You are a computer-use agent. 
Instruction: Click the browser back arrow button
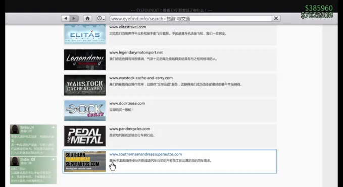point(66,19)
